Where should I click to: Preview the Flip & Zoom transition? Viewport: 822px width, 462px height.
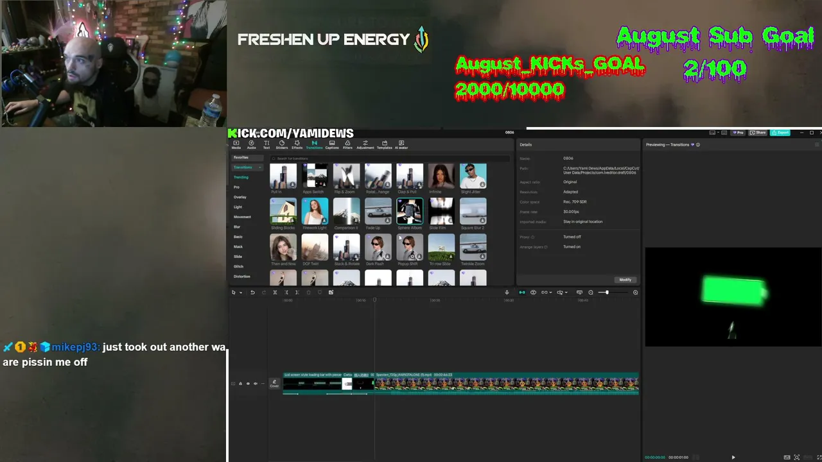click(x=346, y=176)
